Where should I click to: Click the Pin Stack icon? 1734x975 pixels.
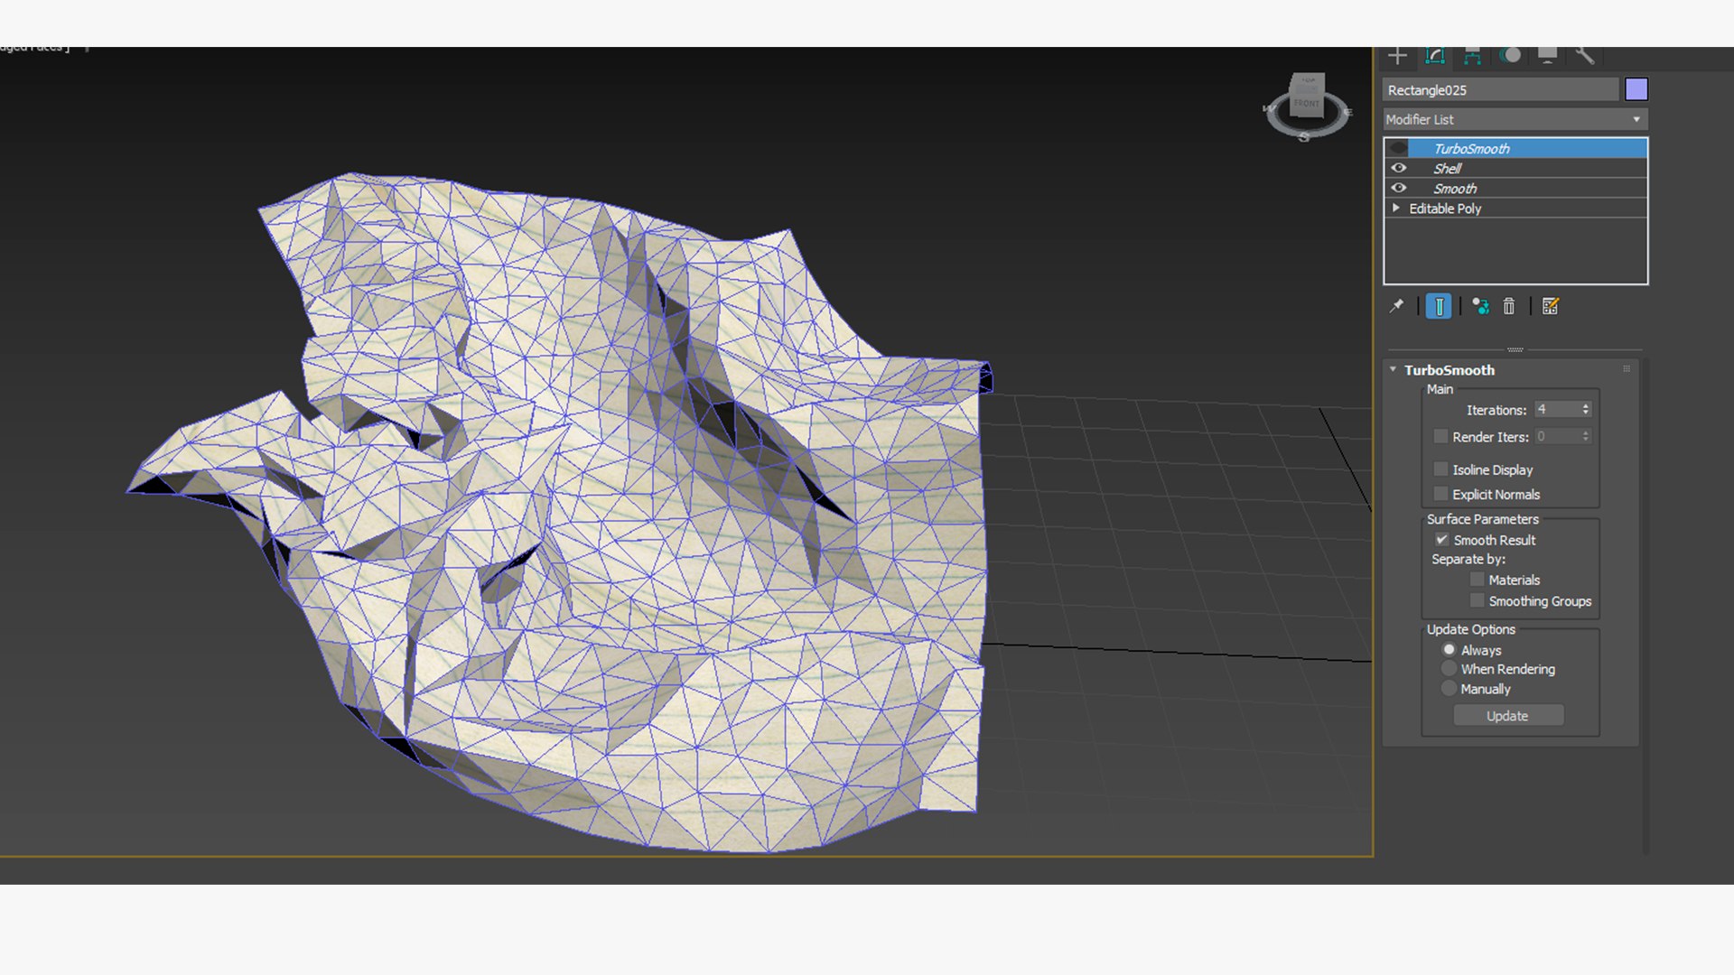[1396, 306]
